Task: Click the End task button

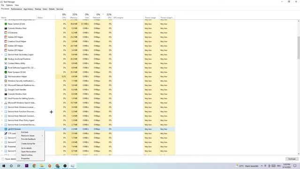Action: click(x=292, y=159)
